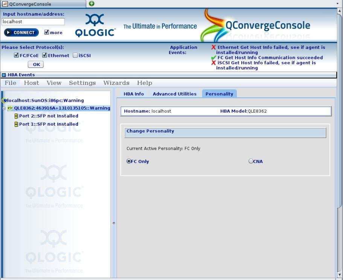Select the CNA personality radio button
The height and width of the screenshot is (280, 343).
[x=251, y=161]
